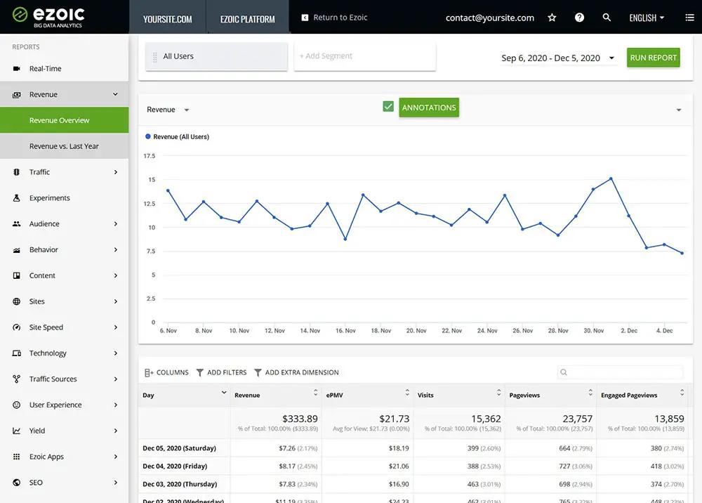
Task: Click the Return to Ezoic link
Action: [334, 18]
